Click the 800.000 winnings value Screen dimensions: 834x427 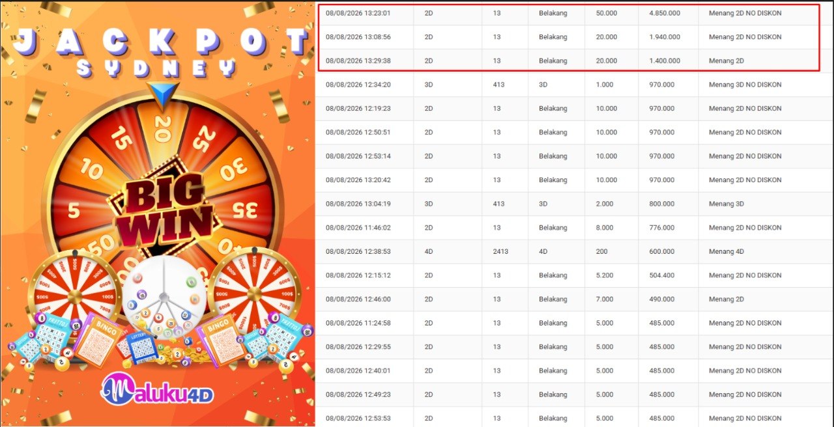(661, 204)
